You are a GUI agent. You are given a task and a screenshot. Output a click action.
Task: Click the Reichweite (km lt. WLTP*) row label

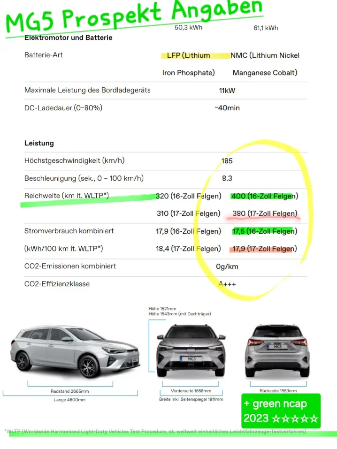click(66, 196)
